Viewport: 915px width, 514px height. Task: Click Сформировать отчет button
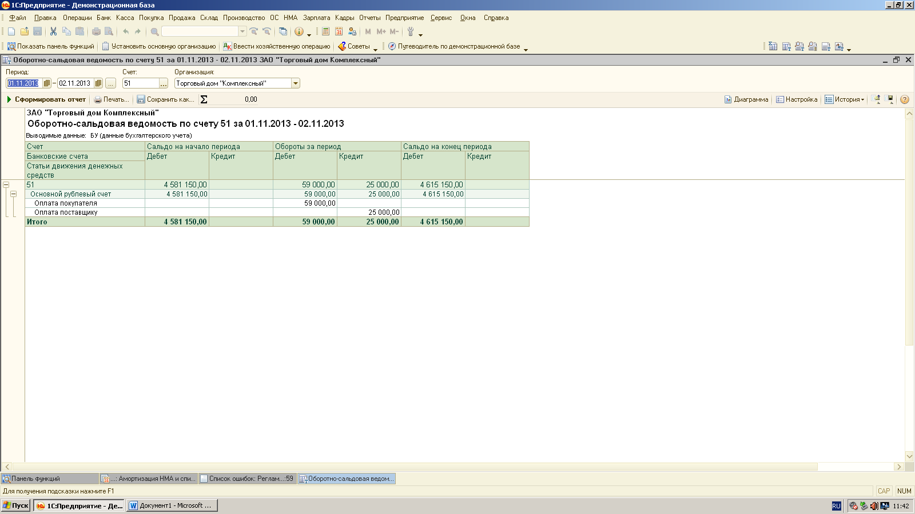click(46, 99)
